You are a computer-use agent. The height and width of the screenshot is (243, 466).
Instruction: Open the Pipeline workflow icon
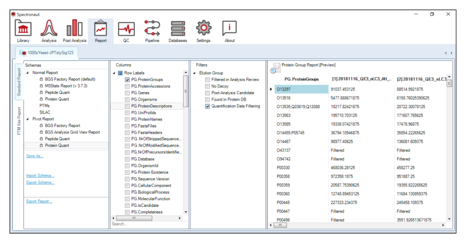click(152, 28)
